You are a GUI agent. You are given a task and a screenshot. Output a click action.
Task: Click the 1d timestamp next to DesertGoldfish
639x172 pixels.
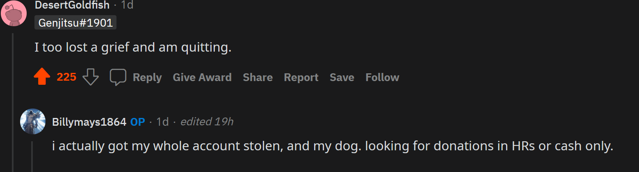(127, 5)
